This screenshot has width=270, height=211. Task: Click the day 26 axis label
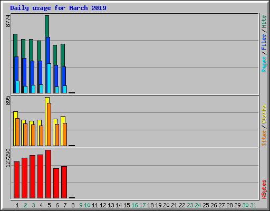214,205
